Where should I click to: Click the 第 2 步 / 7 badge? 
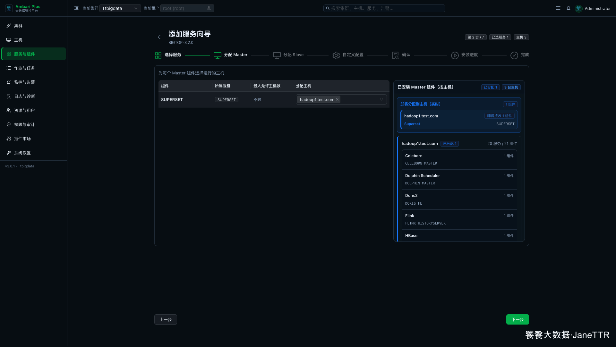[x=476, y=37]
